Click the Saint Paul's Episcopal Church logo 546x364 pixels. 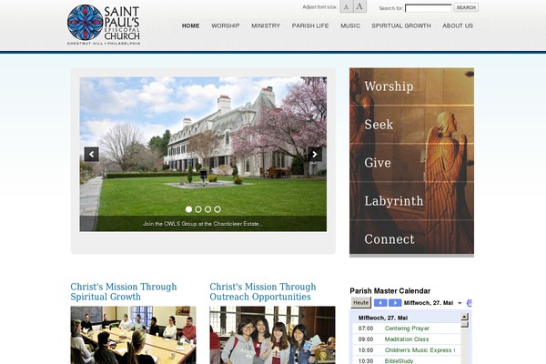tap(104, 25)
